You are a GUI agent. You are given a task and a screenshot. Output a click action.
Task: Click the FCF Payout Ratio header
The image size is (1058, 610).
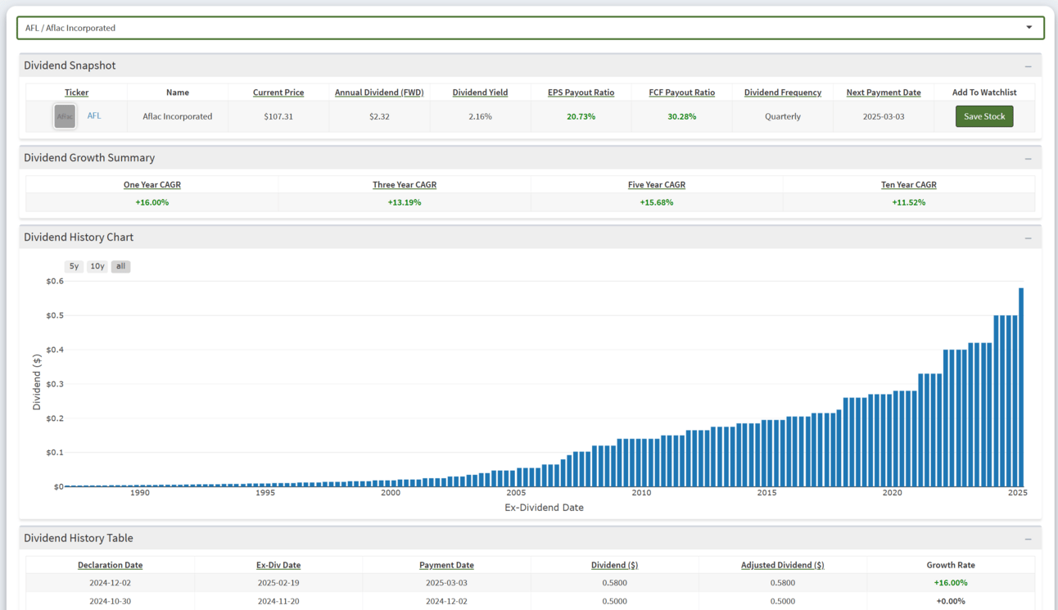(681, 93)
